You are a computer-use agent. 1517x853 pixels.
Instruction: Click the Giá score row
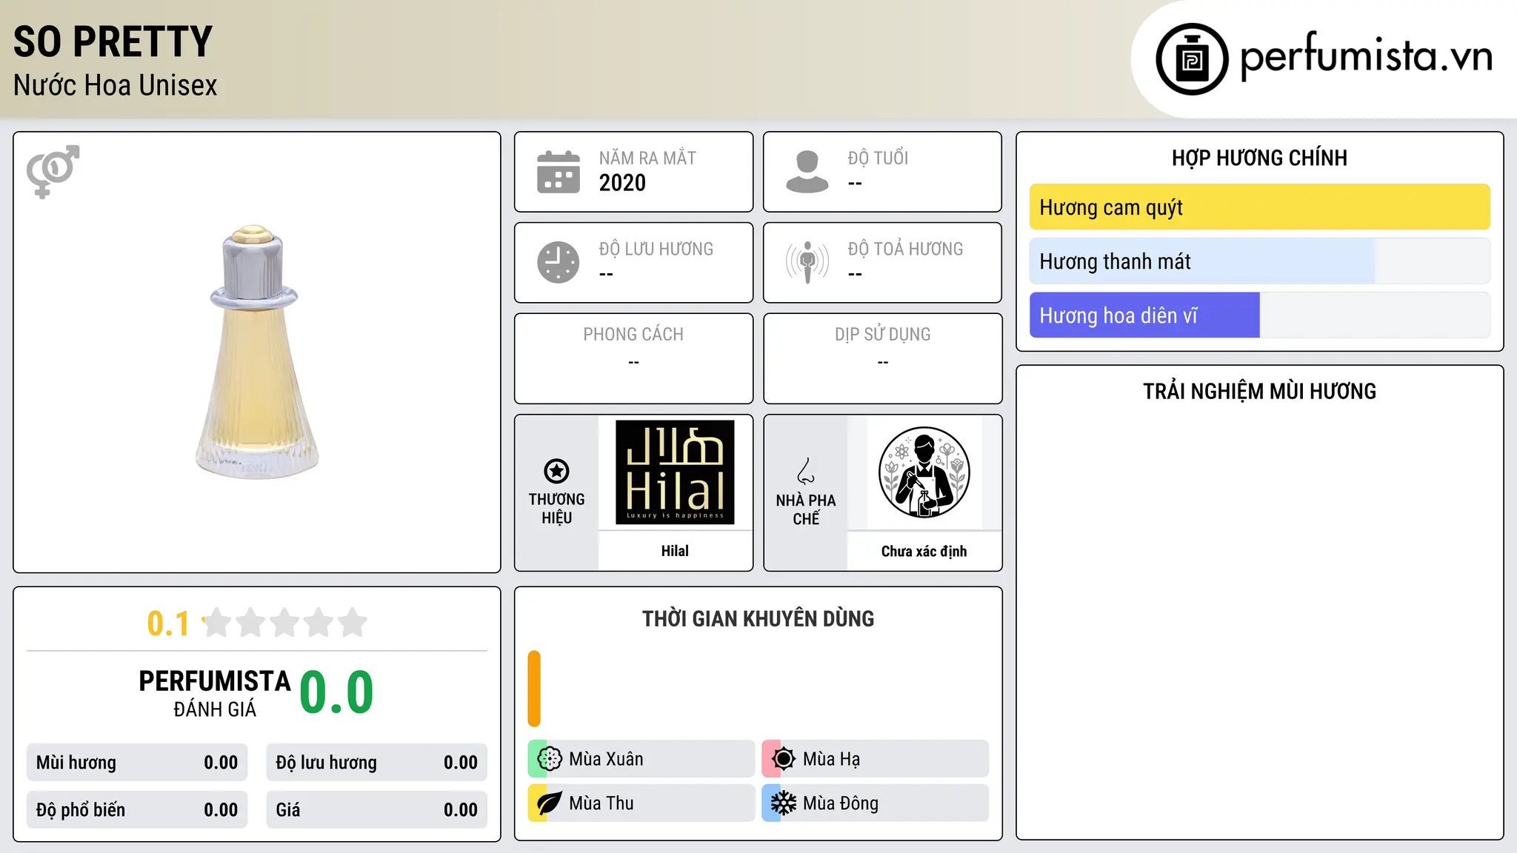pos(376,810)
